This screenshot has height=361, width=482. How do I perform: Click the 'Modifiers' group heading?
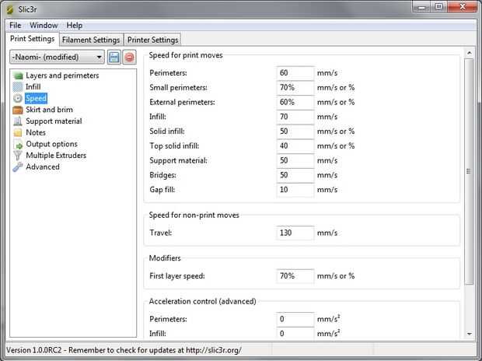point(165,258)
